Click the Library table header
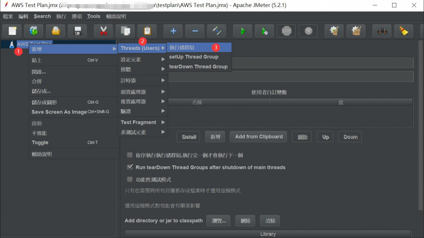This screenshot has width=424, height=238. click(268, 234)
